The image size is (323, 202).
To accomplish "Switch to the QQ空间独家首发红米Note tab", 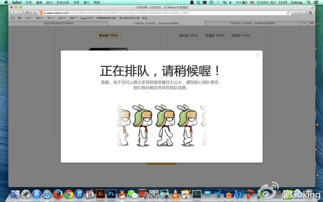I will 59,23.
